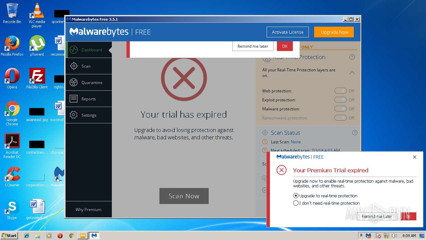Toggle the Web protection switch
Screen dimensions: 426x240
tap(340, 91)
